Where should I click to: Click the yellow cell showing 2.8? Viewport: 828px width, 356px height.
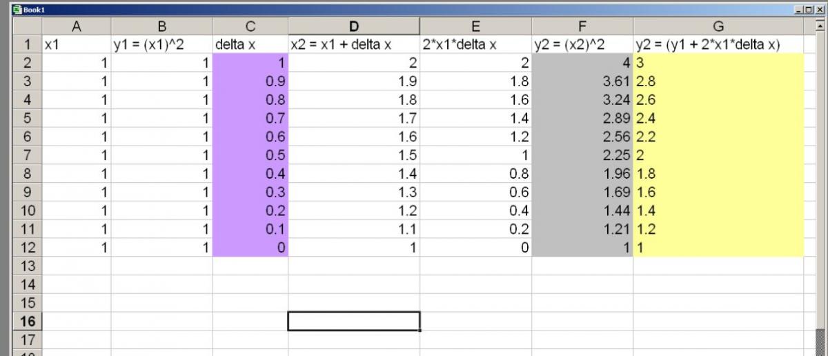point(718,81)
